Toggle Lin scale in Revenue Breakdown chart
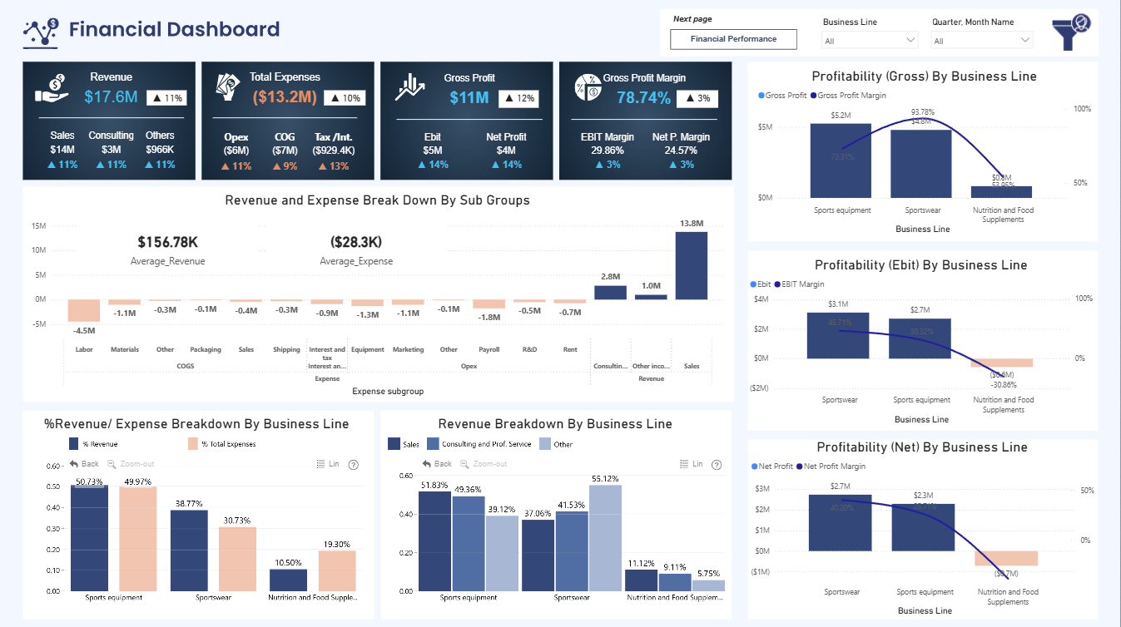The width and height of the screenshot is (1121, 627). click(692, 464)
